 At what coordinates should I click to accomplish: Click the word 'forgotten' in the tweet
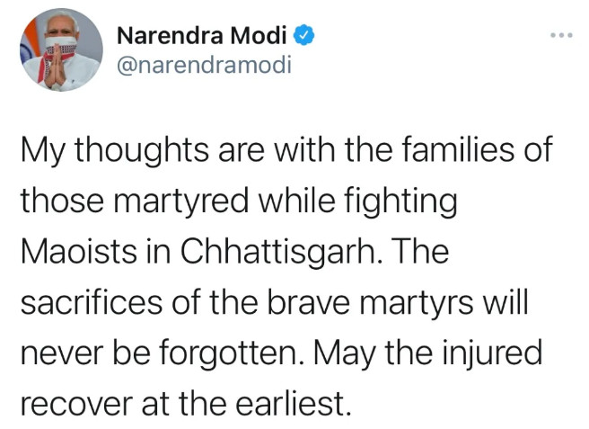[231, 353]
